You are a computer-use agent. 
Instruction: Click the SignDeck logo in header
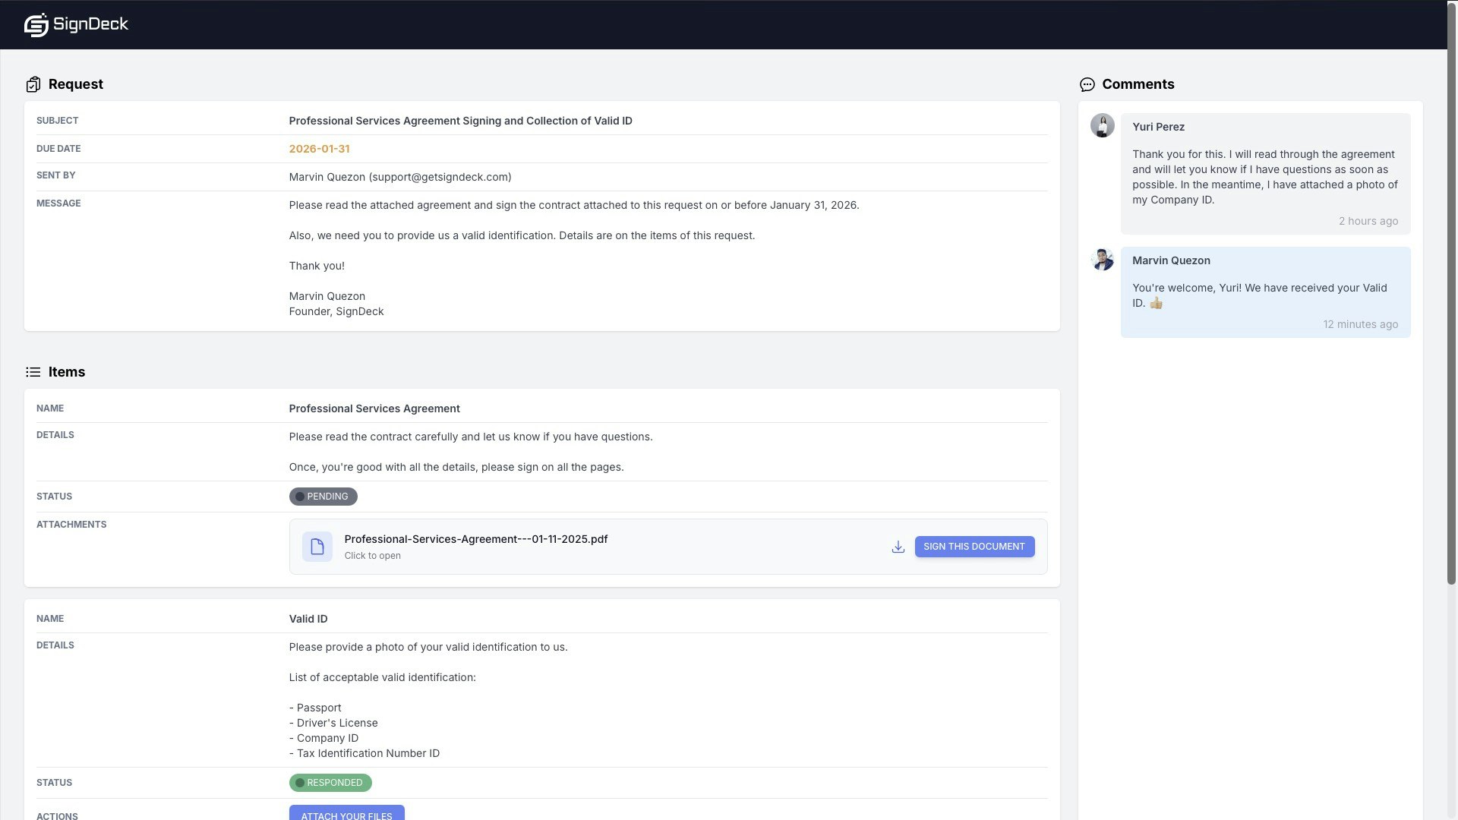[x=76, y=24]
